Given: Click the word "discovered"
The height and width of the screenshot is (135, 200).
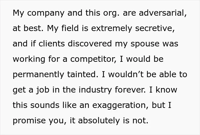Looking at the screenshot, I should [90, 44].
